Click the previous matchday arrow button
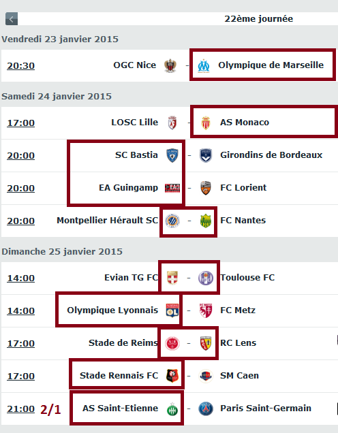The image size is (338, 433). (x=12, y=19)
